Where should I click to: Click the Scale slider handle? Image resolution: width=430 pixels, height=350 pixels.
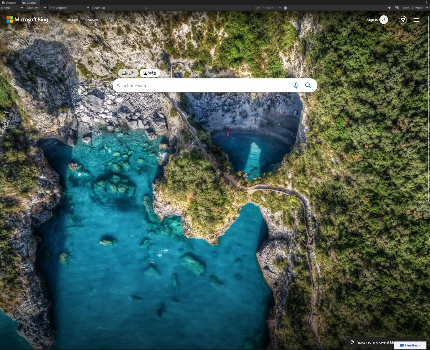[104, 8]
